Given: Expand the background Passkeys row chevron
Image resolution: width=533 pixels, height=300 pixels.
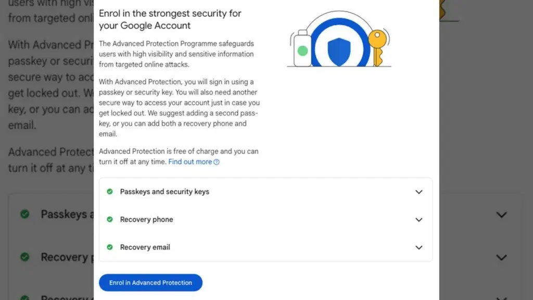Looking at the screenshot, I should pyautogui.click(x=501, y=215).
